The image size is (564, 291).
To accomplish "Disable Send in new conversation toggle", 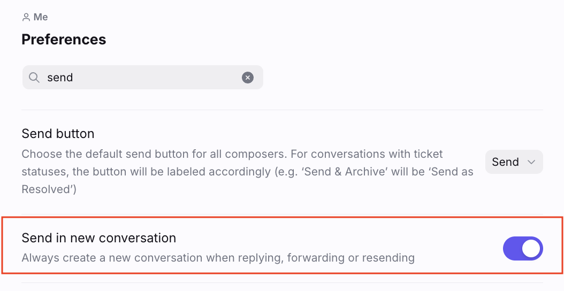I will point(523,249).
